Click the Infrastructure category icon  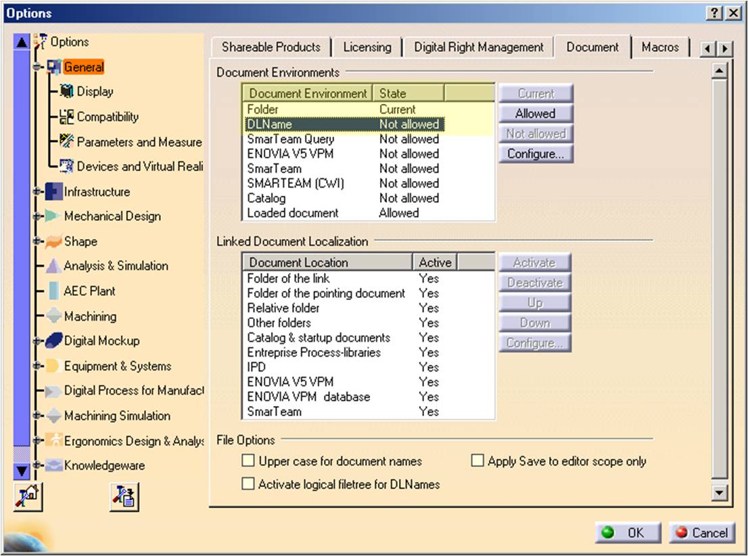click(x=54, y=192)
